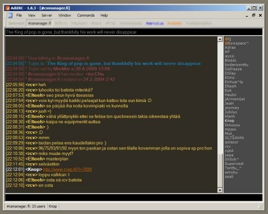
Task: Select qolazor in the nick list
Action: pos(232,142)
